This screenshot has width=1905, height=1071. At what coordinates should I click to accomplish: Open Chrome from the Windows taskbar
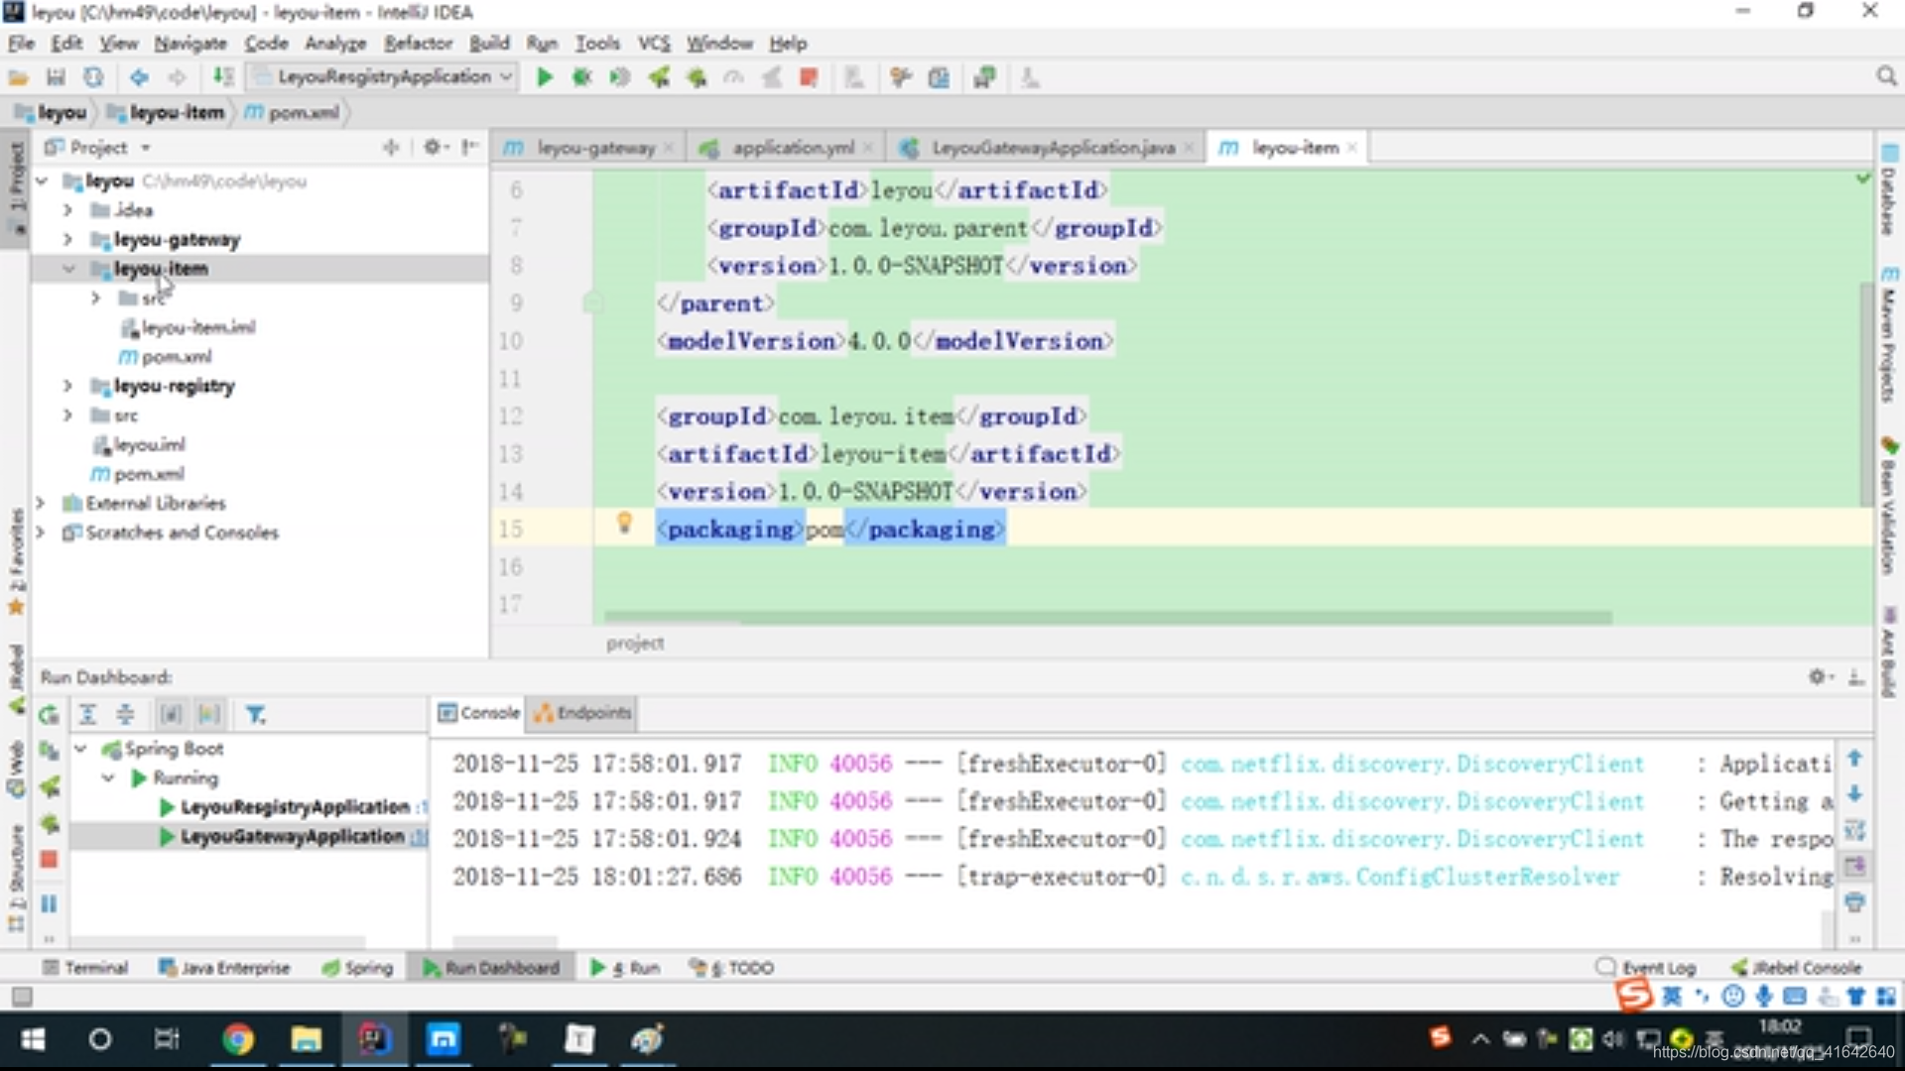coord(238,1039)
